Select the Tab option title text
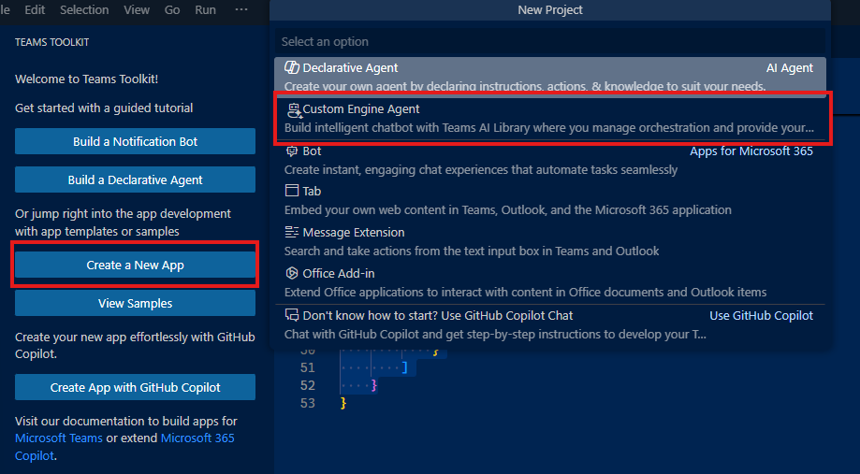Viewport: 860px width, 474px height. tap(312, 191)
